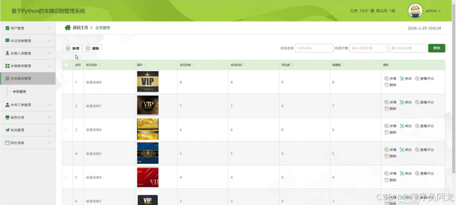Click the green home icon in breadcrumb

point(67,27)
